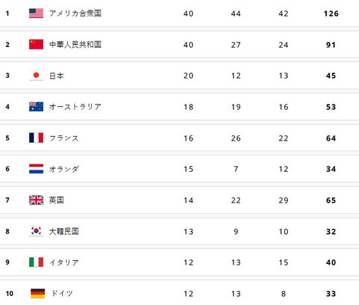Click the 日本 country name
Screen dimensions: 359x305
tap(57, 76)
